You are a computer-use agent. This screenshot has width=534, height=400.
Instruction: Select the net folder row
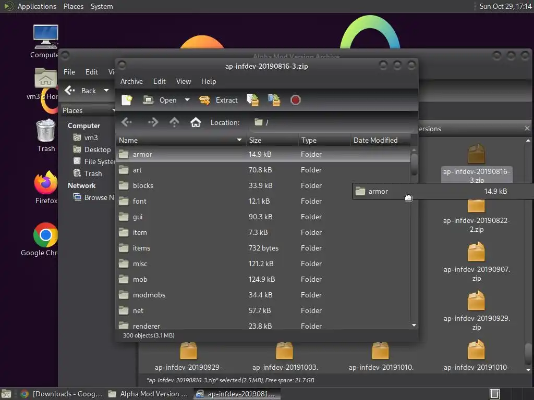(263, 311)
